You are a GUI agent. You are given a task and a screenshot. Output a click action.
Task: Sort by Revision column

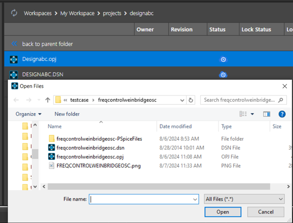tap(188, 29)
